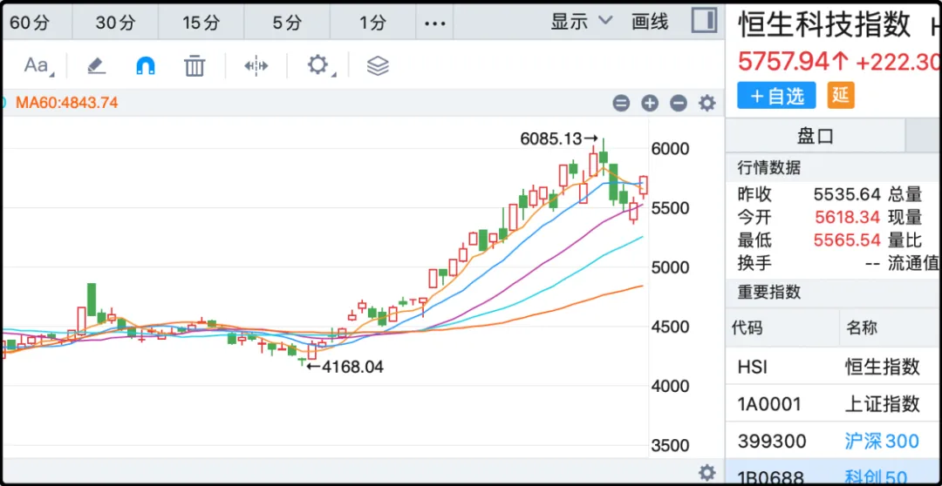Open drawing settings gear in toolbar
The height and width of the screenshot is (486, 942).
318,65
